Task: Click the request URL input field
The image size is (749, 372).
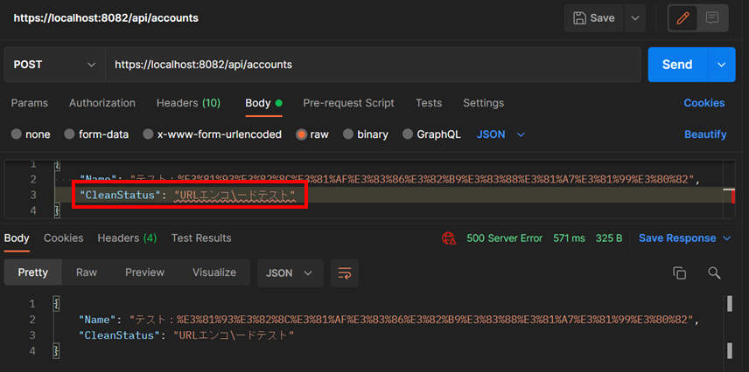Action: (372, 65)
